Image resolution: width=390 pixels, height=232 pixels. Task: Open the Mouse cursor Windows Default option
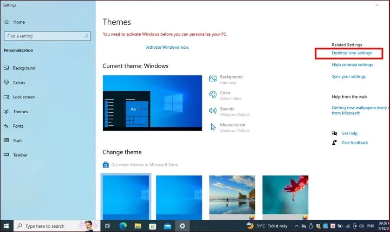click(229, 128)
